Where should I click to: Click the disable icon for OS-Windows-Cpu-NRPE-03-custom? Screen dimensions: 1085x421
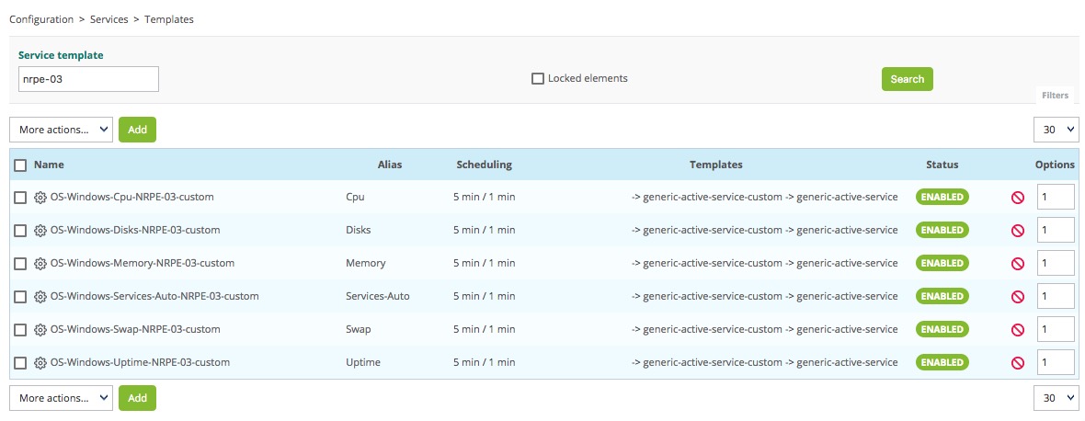point(1018,197)
